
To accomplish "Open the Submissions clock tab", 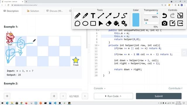I will (70, 11).
